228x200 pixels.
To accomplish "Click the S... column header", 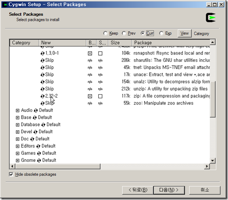I will coord(102,43).
